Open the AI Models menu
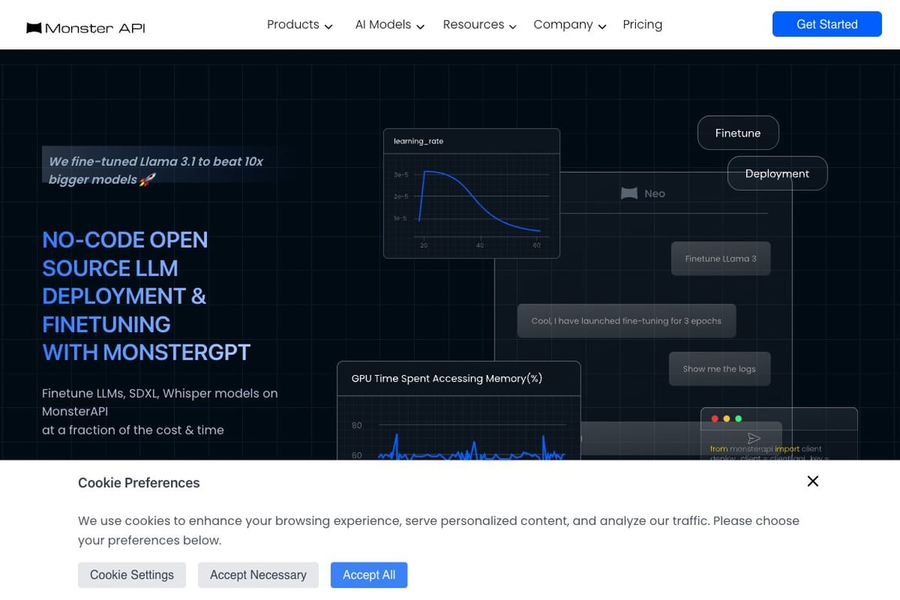Screen dimensions: 900x600 [389, 25]
